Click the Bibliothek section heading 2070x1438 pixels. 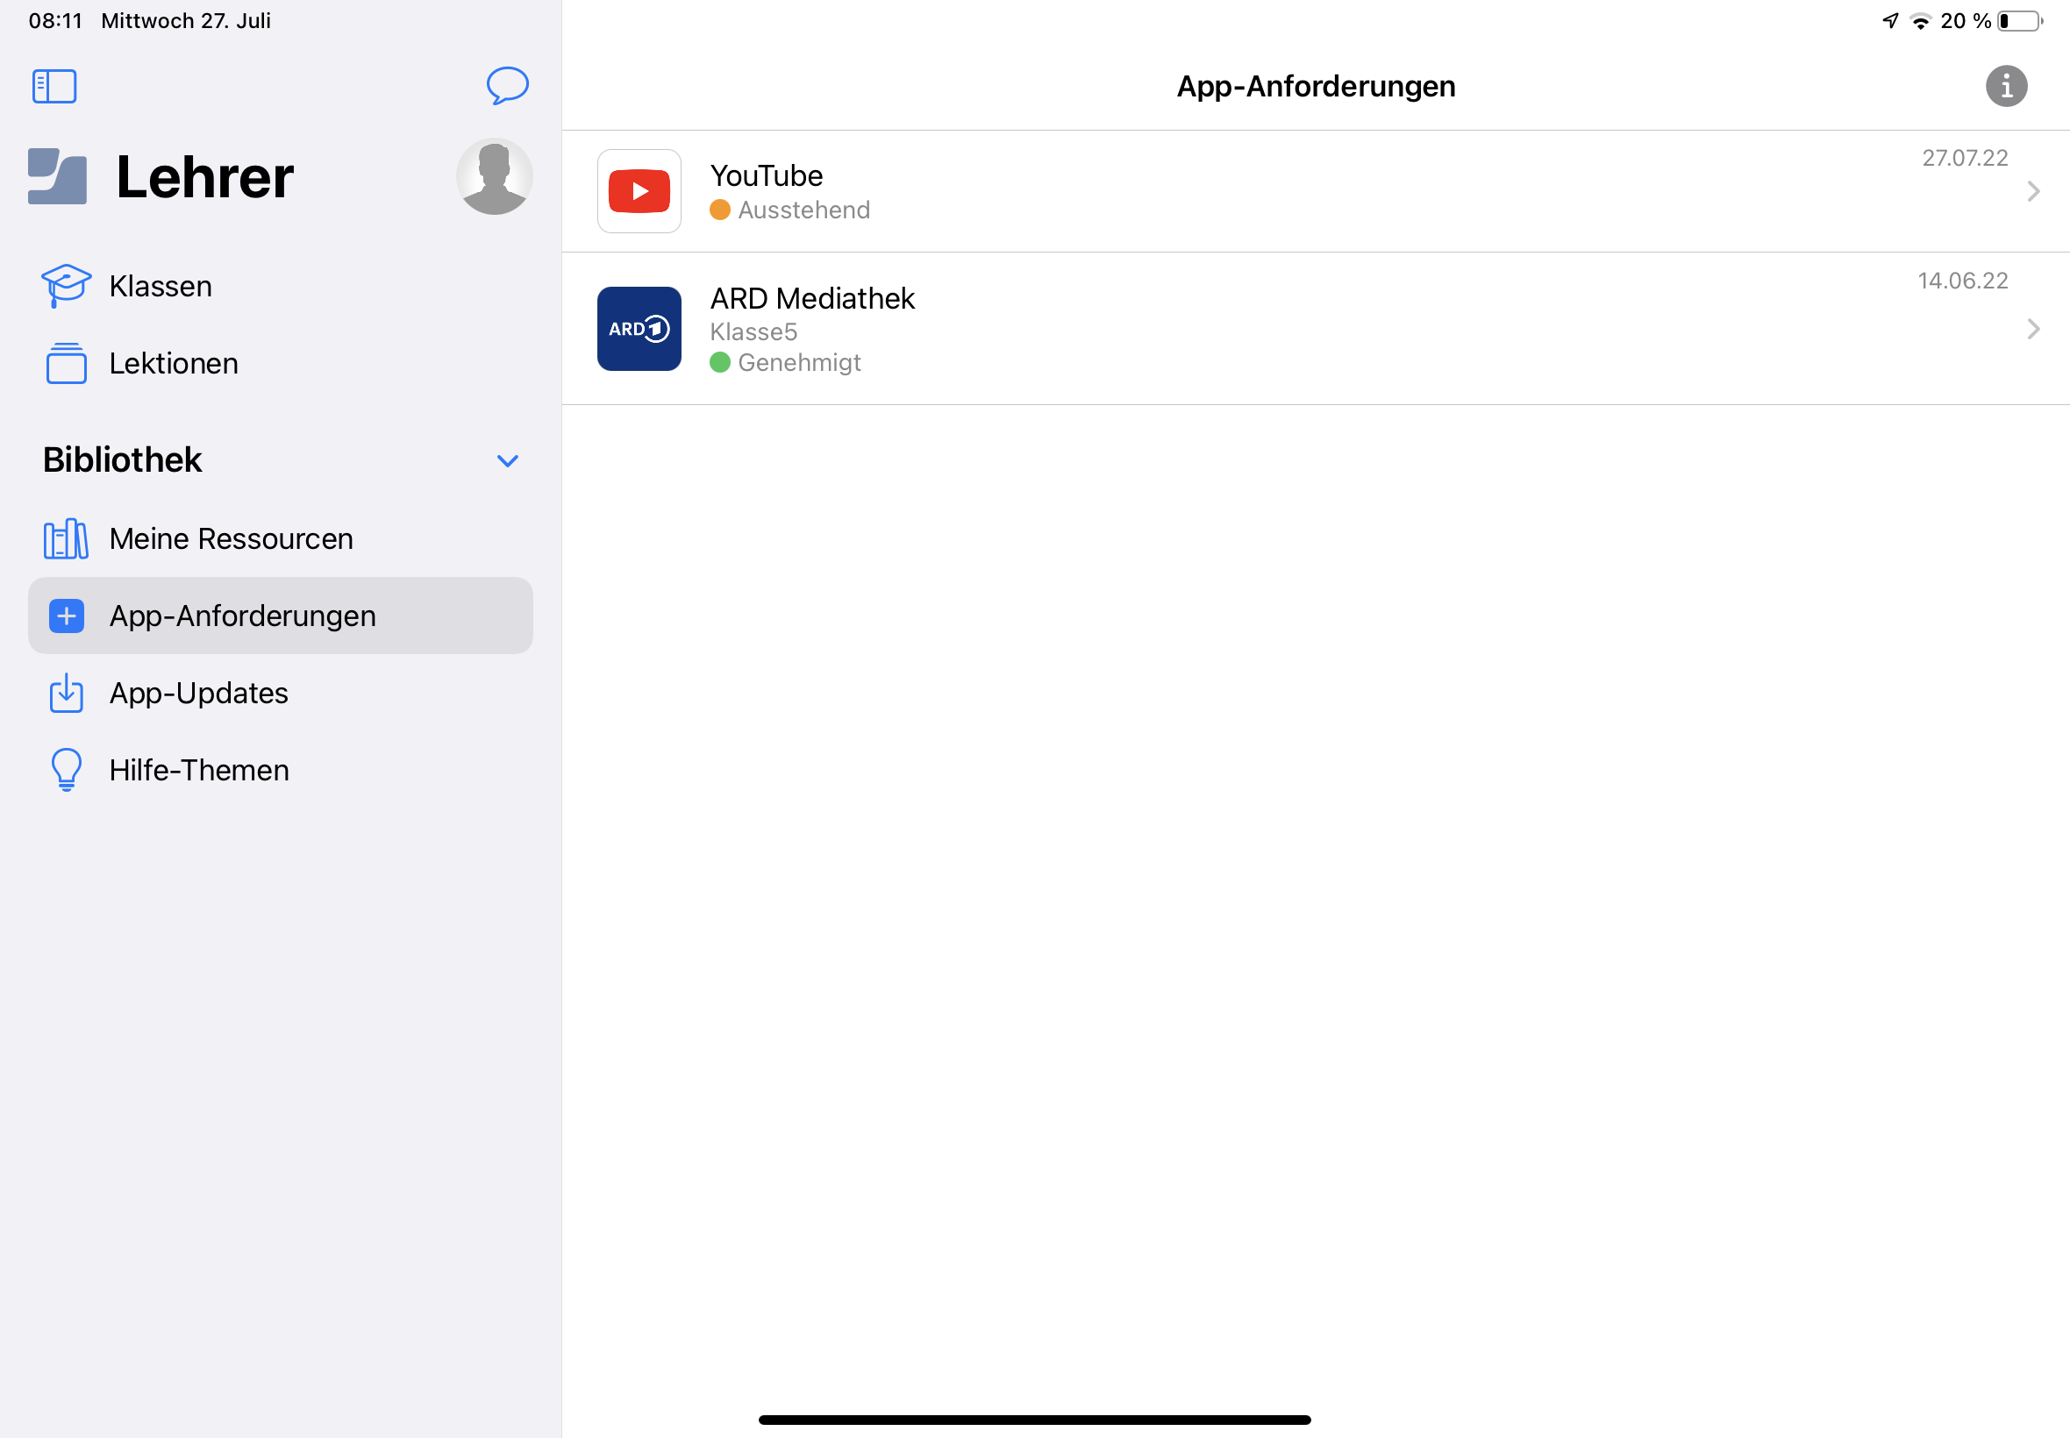click(x=122, y=460)
